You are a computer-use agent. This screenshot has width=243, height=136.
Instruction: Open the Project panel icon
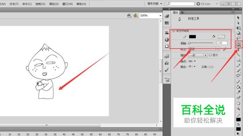(167, 80)
